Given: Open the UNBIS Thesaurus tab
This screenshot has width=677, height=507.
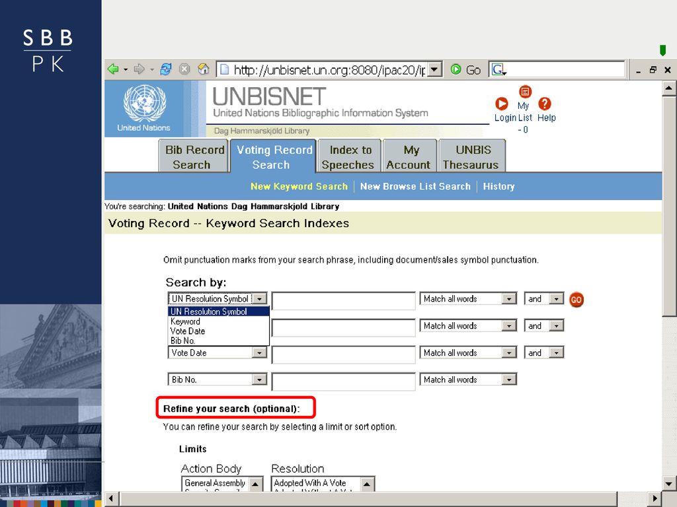Looking at the screenshot, I should tap(472, 157).
